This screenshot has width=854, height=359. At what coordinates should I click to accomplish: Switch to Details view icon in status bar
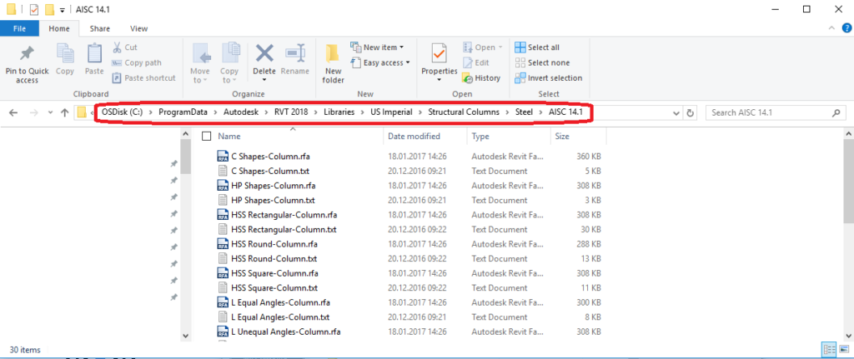pyautogui.click(x=830, y=349)
